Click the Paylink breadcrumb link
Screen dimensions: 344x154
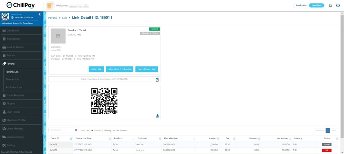pyautogui.click(x=52, y=18)
